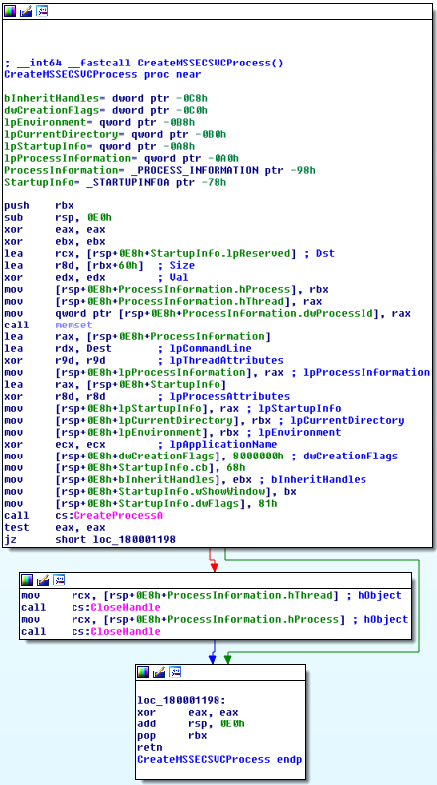Click the 81h value in StartupInfo.dwFlags line

pos(267,503)
